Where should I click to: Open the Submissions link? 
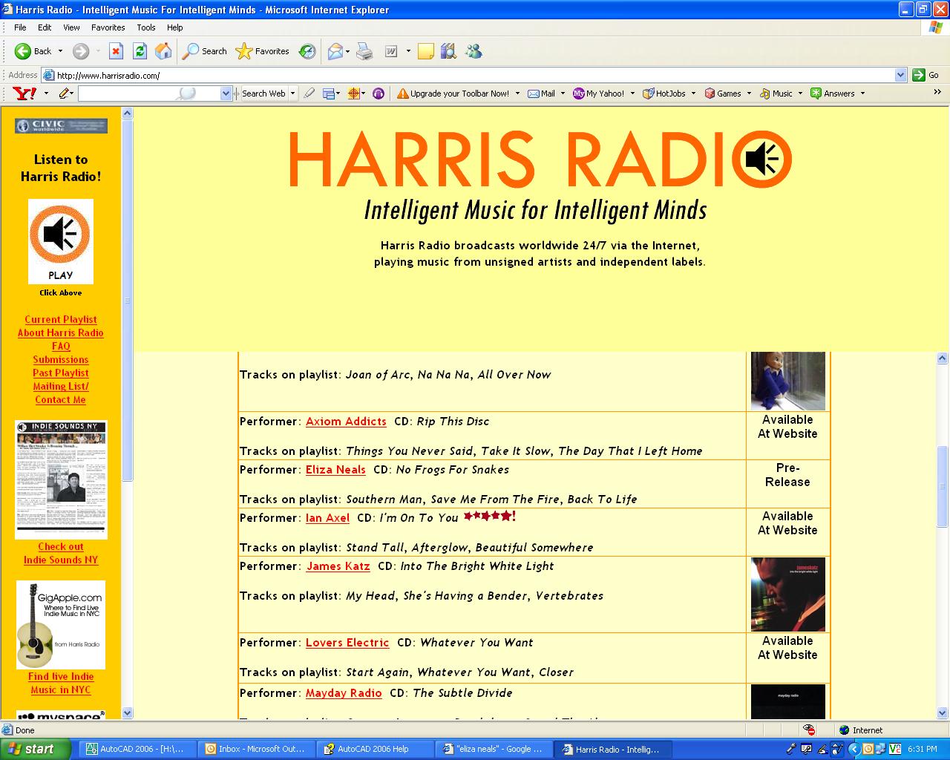(x=61, y=360)
